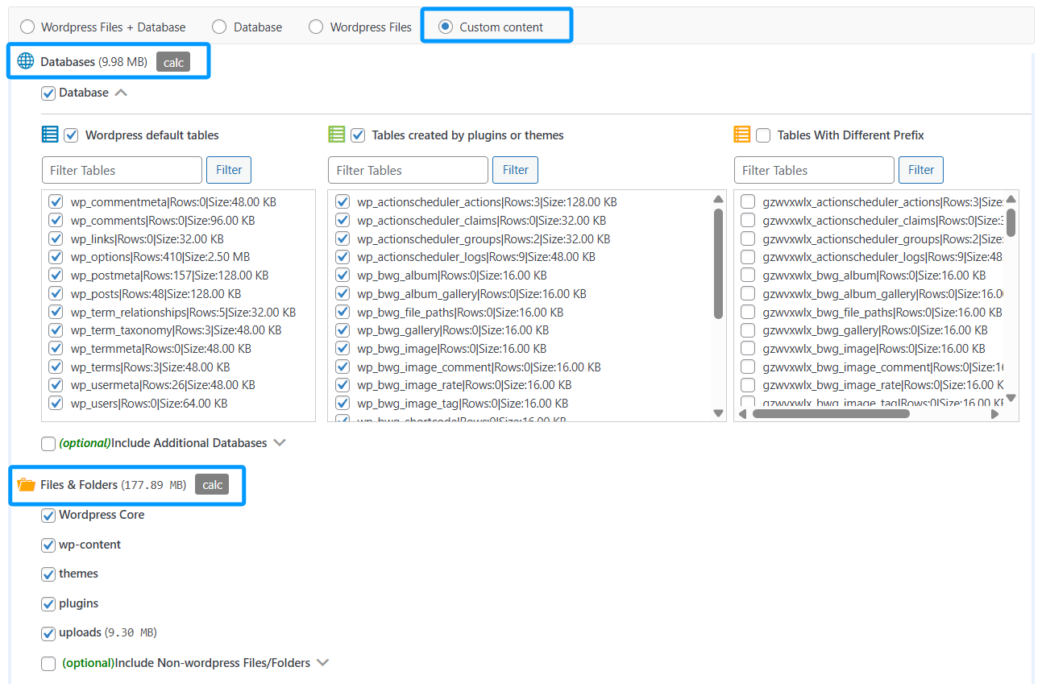Click the green plugin tables list icon
Screen dimensions: 1042x692
tap(337, 135)
